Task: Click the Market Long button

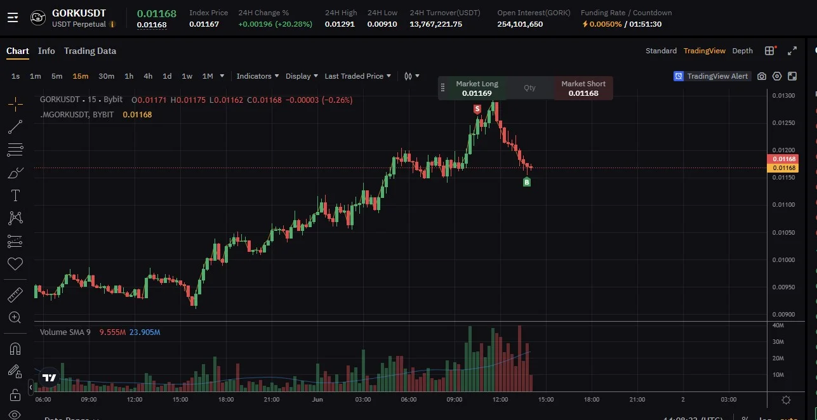Action: coord(477,88)
